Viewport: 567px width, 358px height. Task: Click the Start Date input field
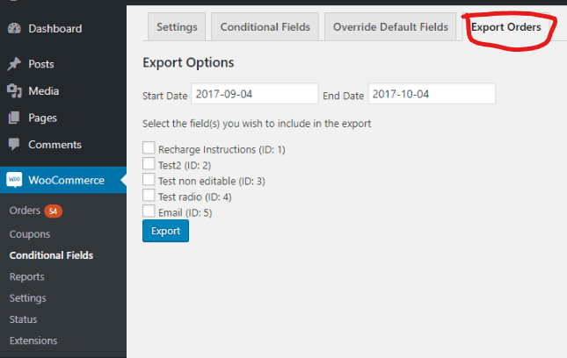pyautogui.click(x=255, y=94)
